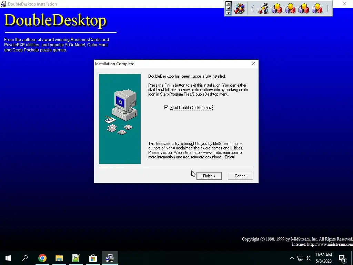
Task: Click the first stacked-cubes icon beside the worker
Action: coord(277,8)
